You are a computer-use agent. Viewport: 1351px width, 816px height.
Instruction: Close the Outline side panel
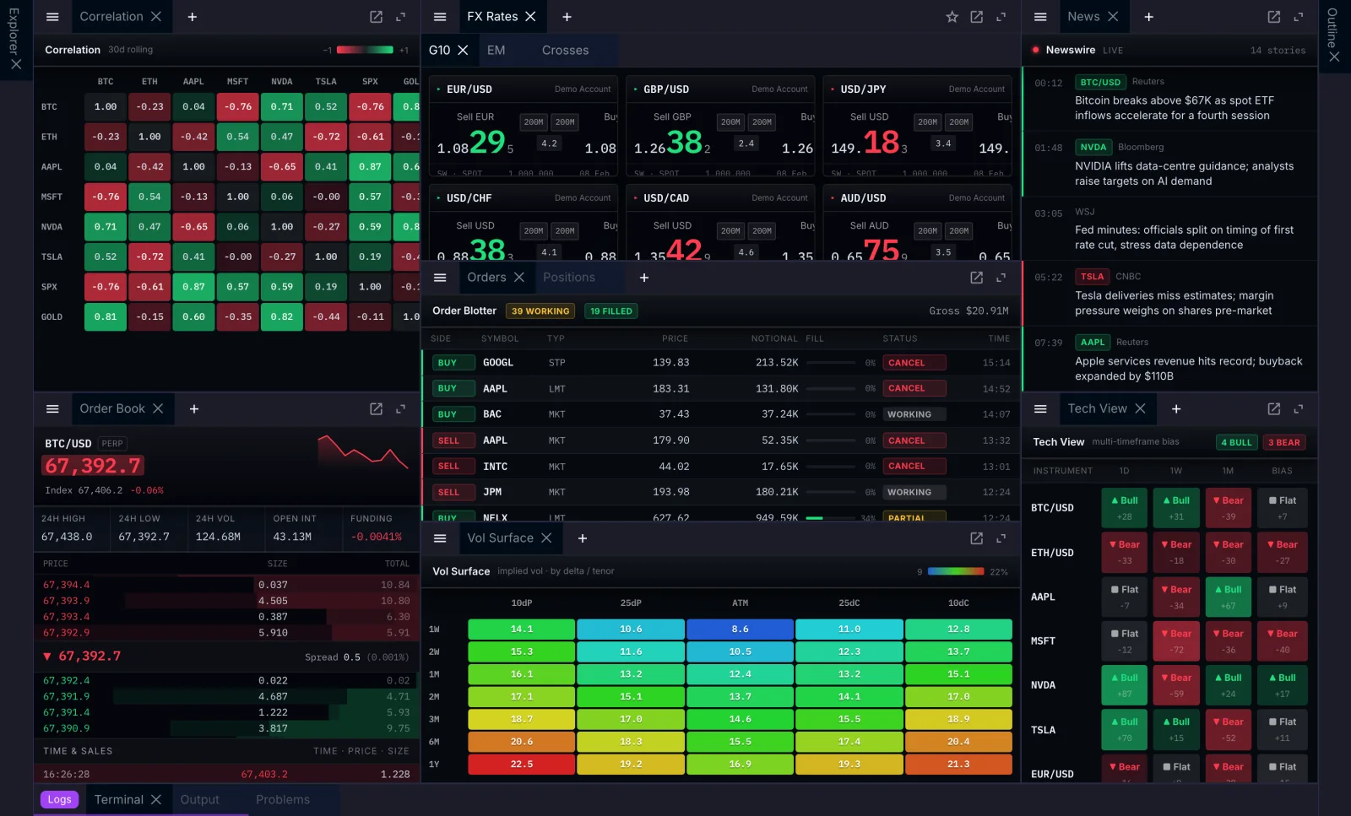pyautogui.click(x=1334, y=57)
